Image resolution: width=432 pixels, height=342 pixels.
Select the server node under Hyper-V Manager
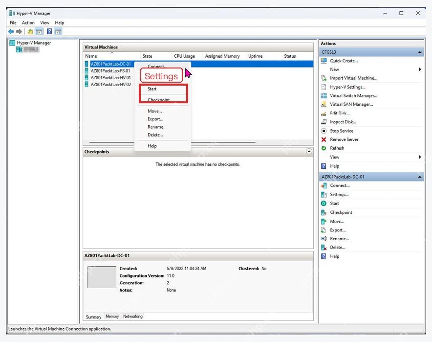coord(27,49)
